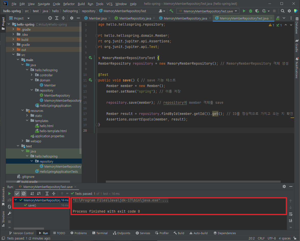Viewport: 300px width, 241px height.
Task: Open Project panel options gear
Action: click(x=72, y=18)
